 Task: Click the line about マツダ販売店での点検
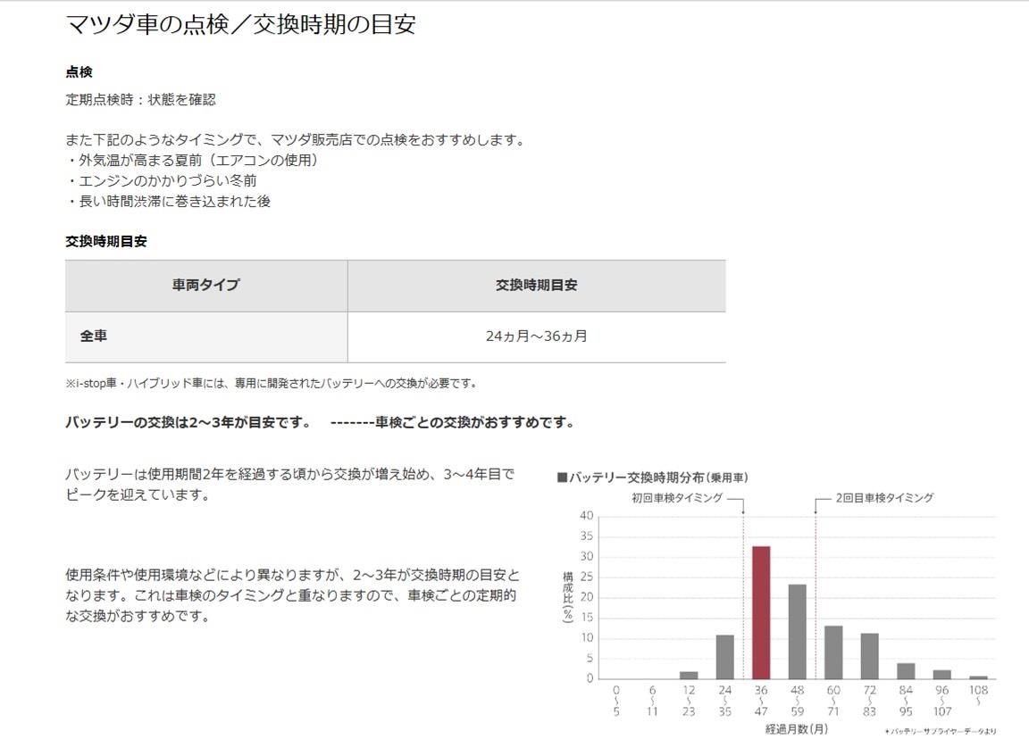[x=296, y=139]
